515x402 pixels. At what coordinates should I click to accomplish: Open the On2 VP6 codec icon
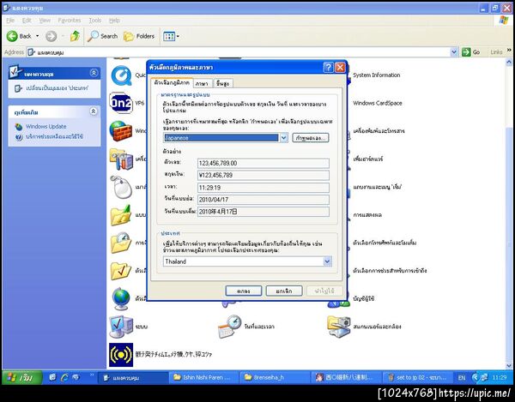pyautogui.click(x=121, y=103)
